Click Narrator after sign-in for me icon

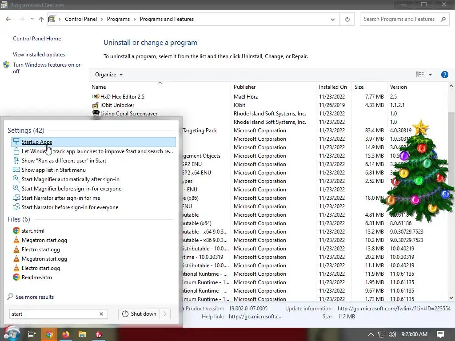click(16, 198)
